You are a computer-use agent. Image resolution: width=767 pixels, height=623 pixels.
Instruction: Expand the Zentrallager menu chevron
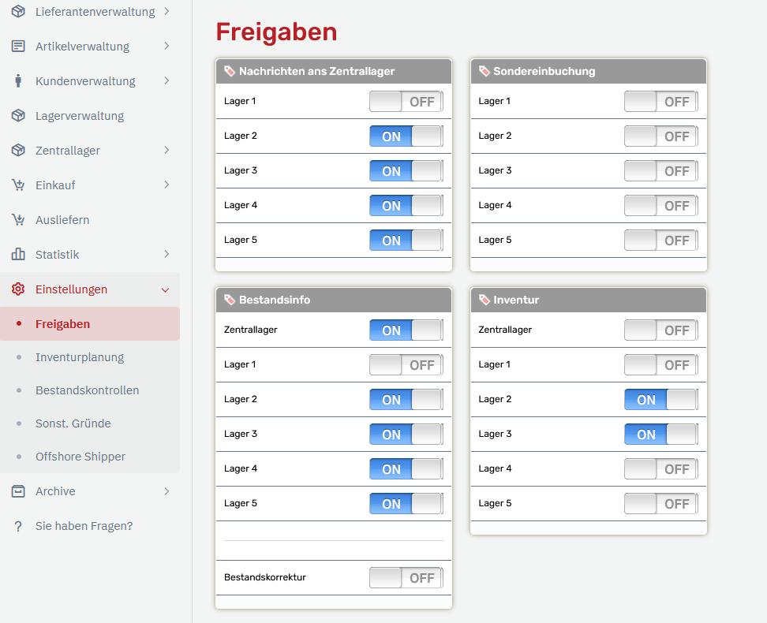point(166,150)
